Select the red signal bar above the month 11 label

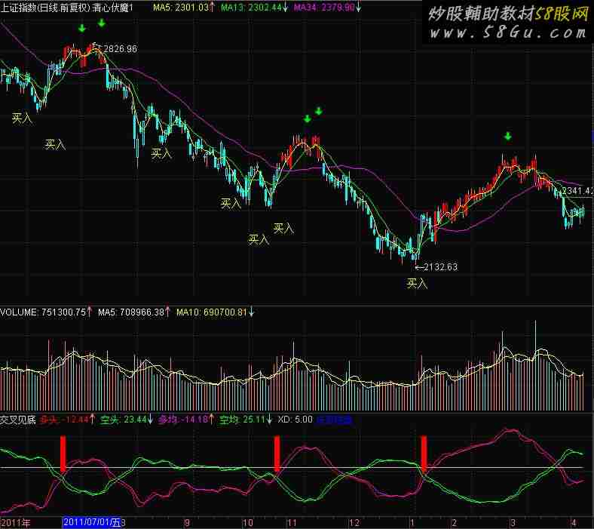(277, 454)
